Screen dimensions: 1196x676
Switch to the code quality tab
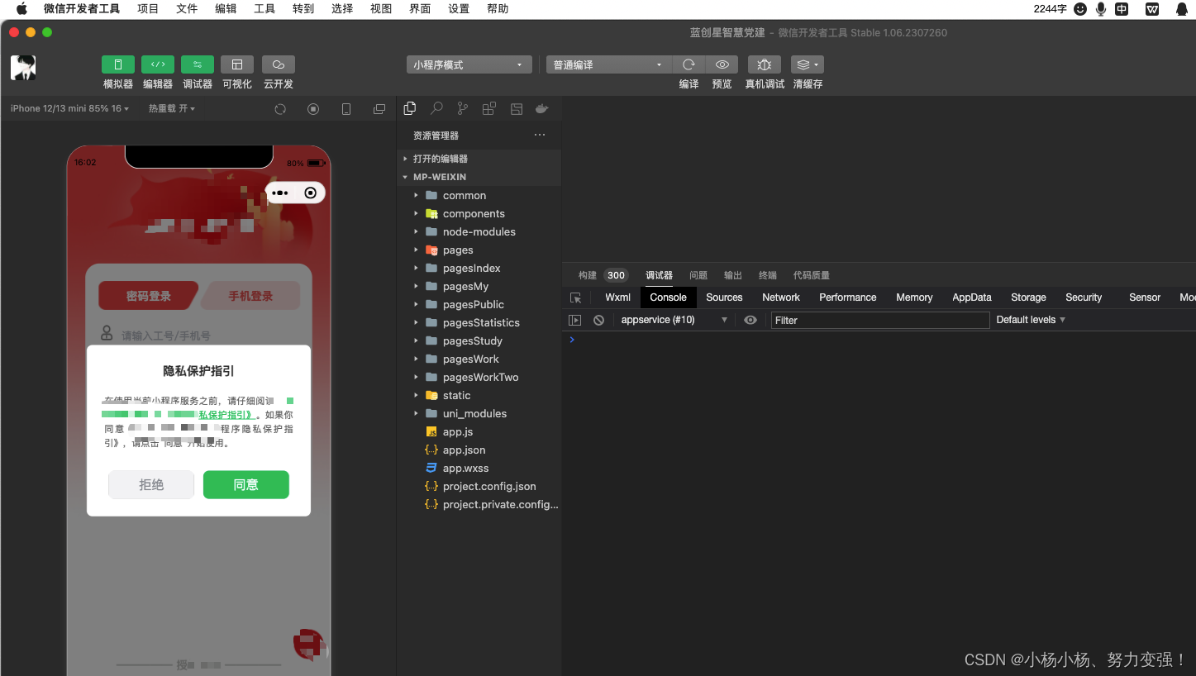pos(812,275)
